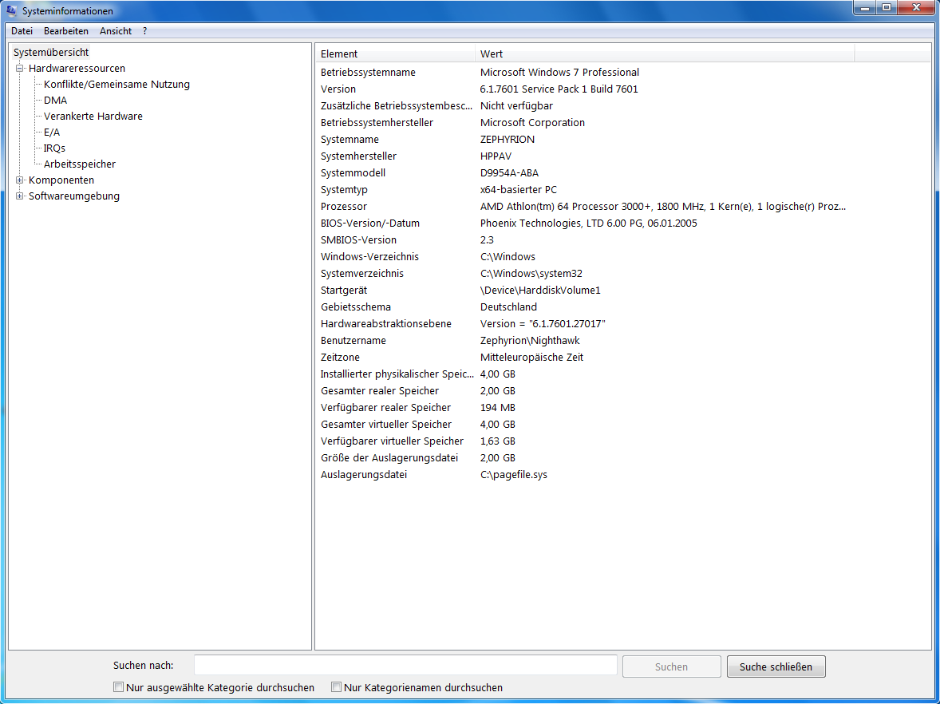Click the Wert column header
This screenshot has height=704, width=940.
[x=665, y=54]
